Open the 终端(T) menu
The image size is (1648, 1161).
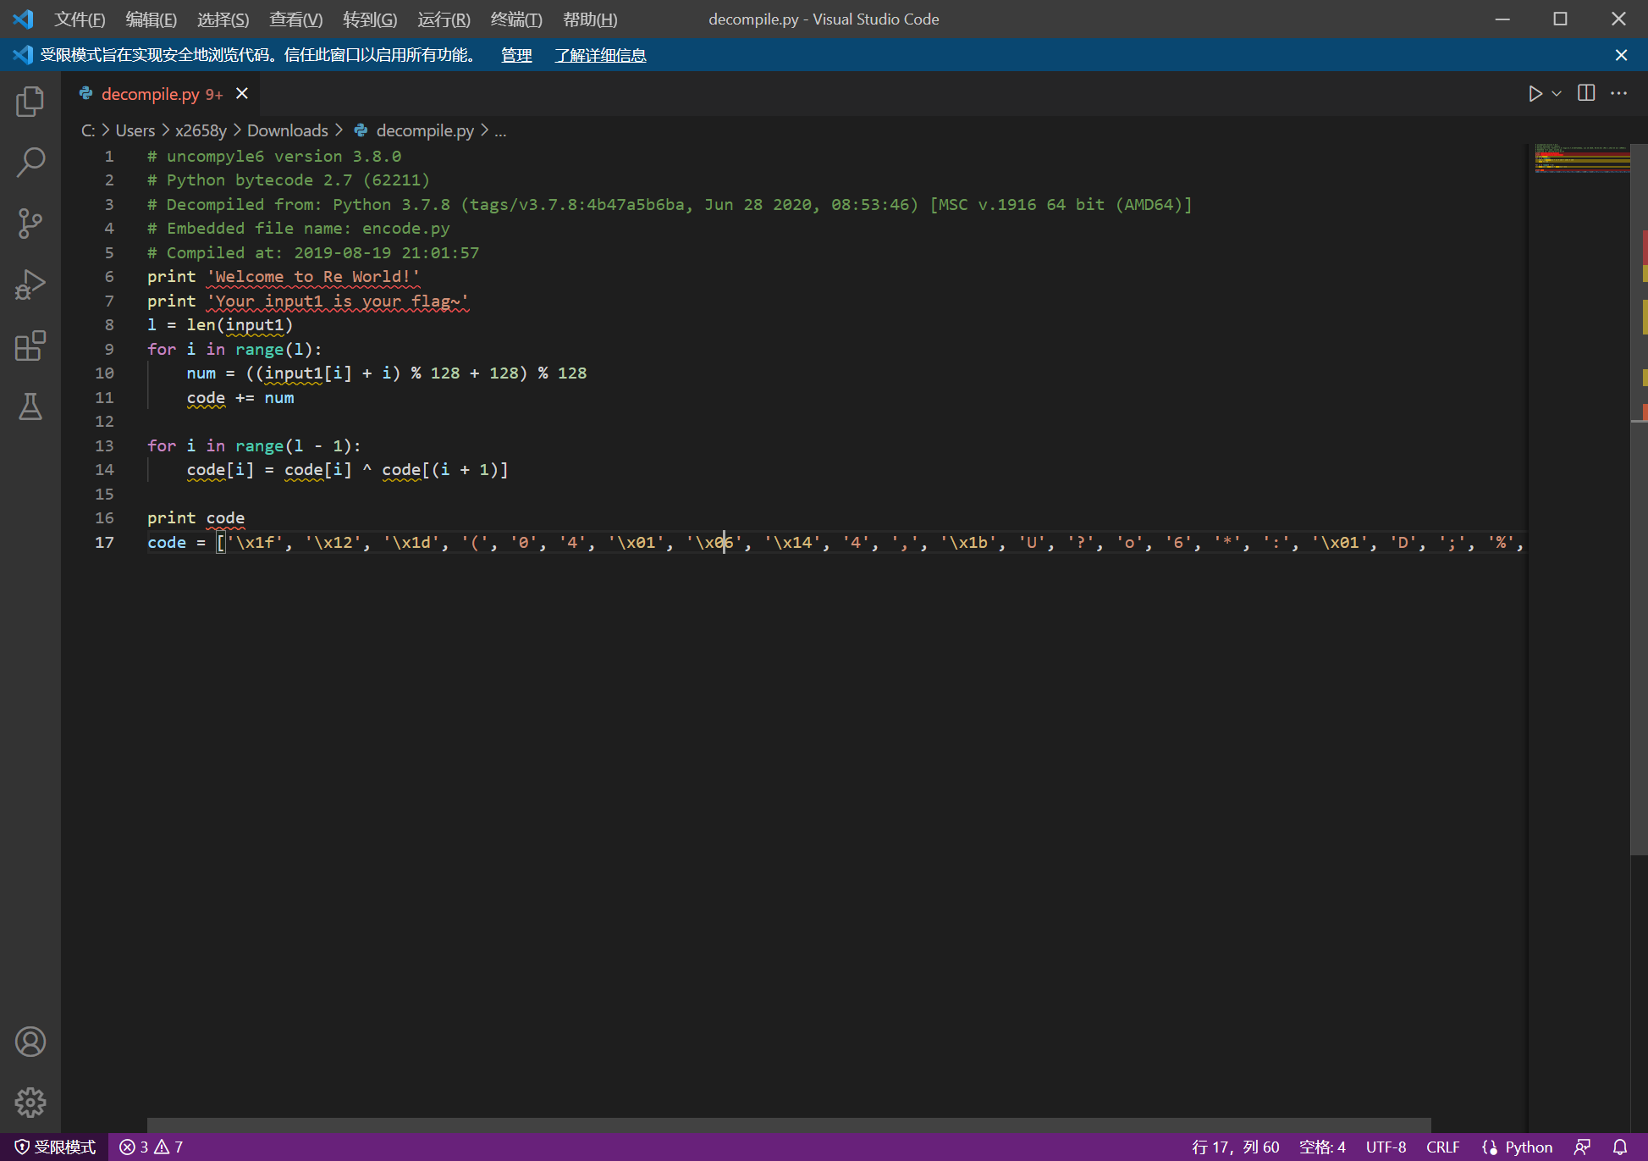click(515, 19)
